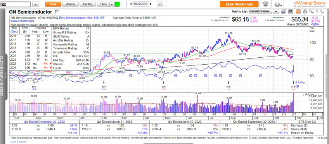Click the 28.1M volume label
Screen dimensions: 329x144
tap(197, 93)
